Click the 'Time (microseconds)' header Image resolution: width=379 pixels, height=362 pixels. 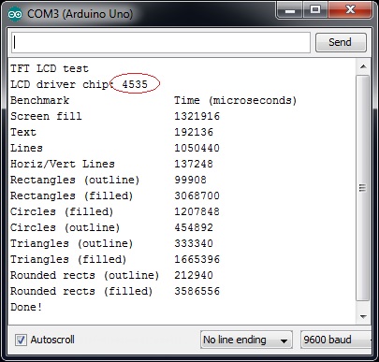(235, 100)
